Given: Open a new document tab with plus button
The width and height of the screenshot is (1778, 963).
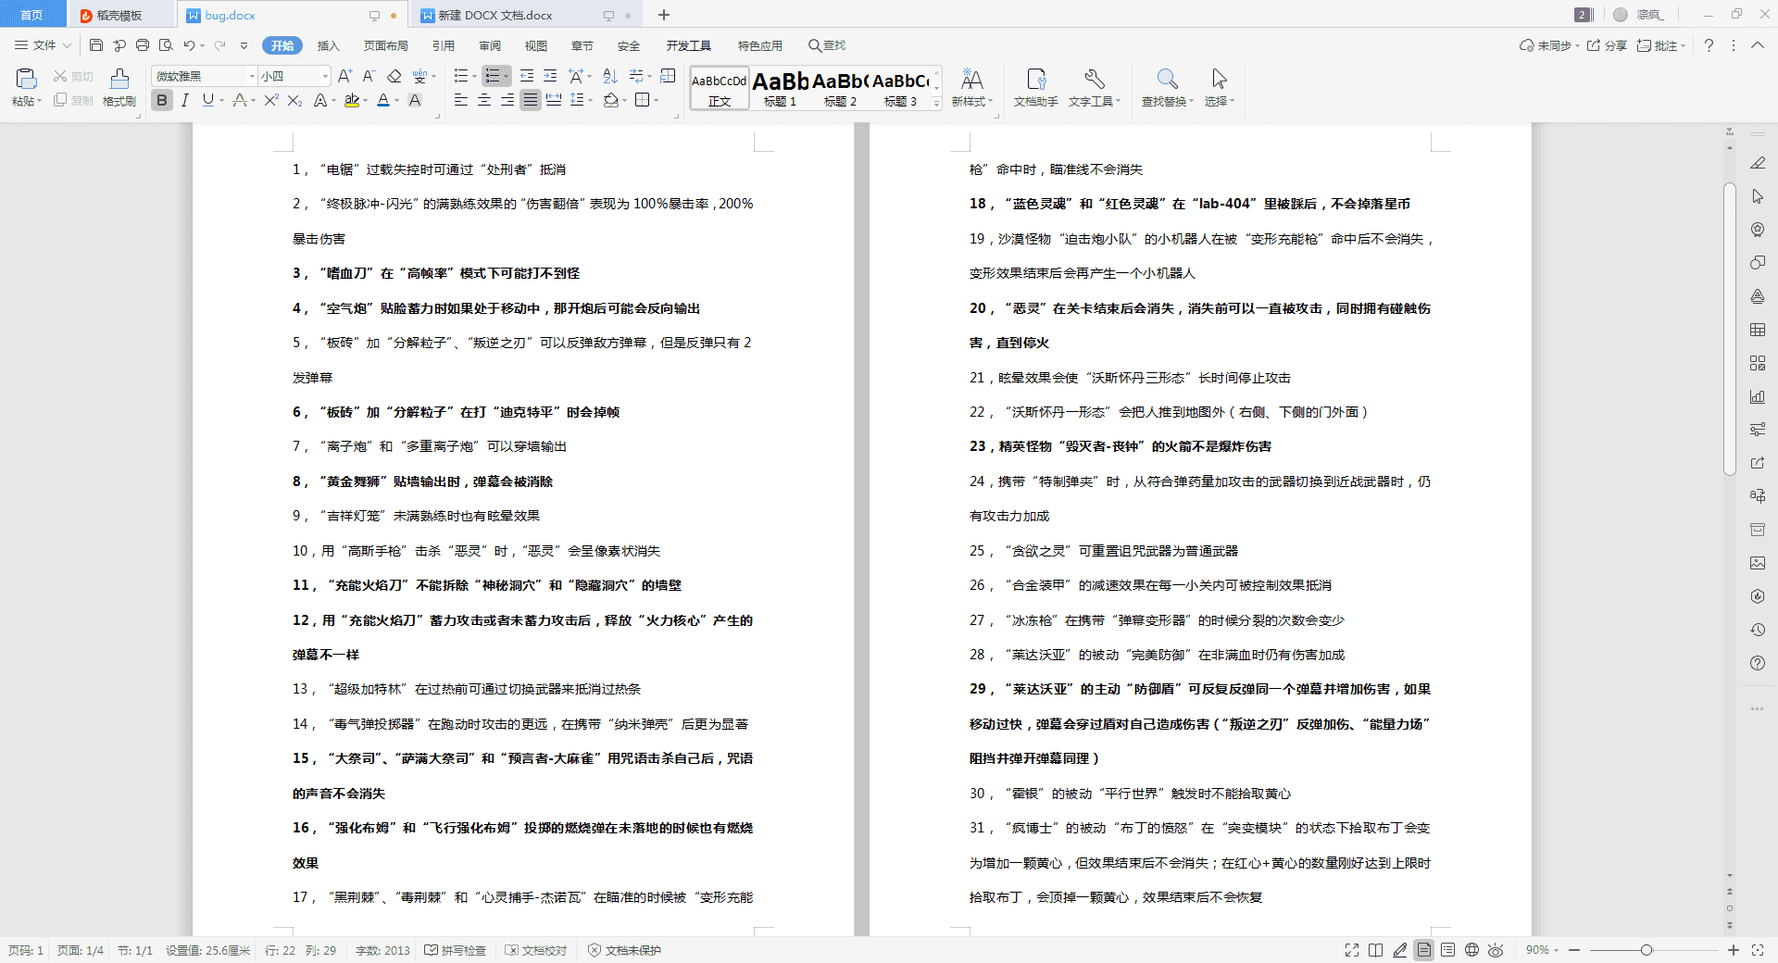Looking at the screenshot, I should point(664,15).
